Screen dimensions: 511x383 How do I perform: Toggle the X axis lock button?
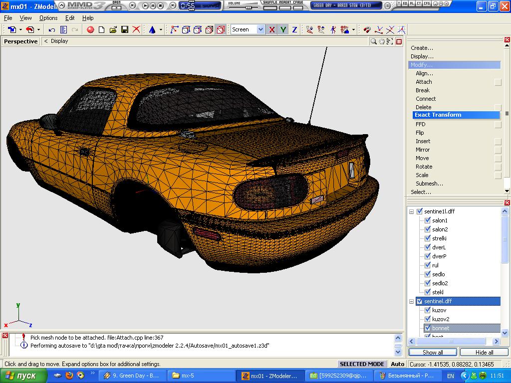pos(271,30)
